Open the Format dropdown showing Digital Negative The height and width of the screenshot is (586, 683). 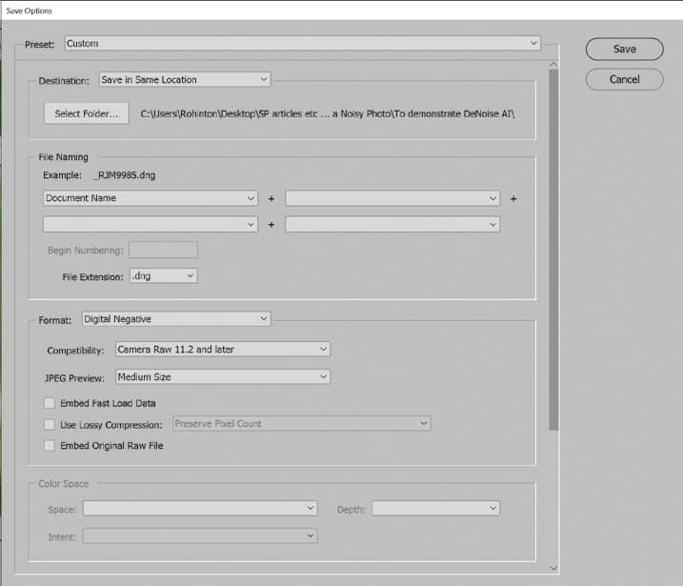[x=176, y=319]
